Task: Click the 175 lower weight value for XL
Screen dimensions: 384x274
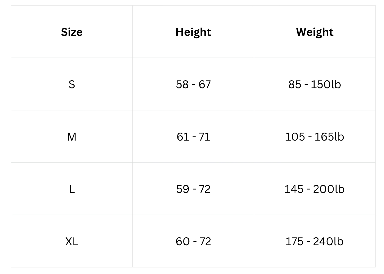Action: tap(294, 241)
